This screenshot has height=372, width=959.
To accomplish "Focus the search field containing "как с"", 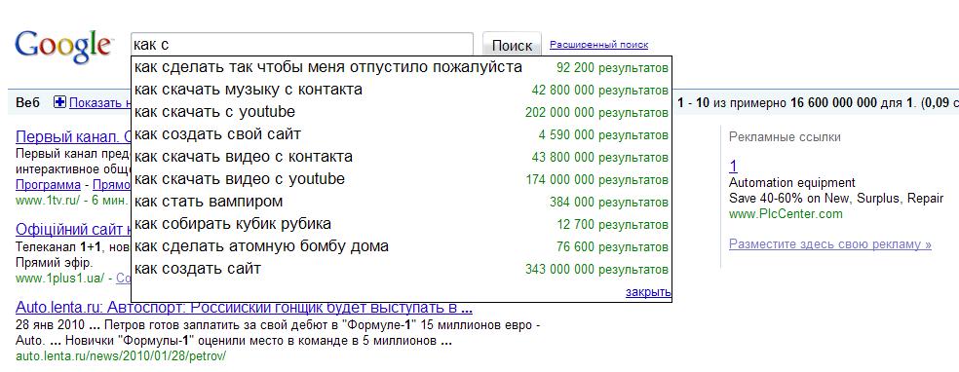I will pos(302,45).
